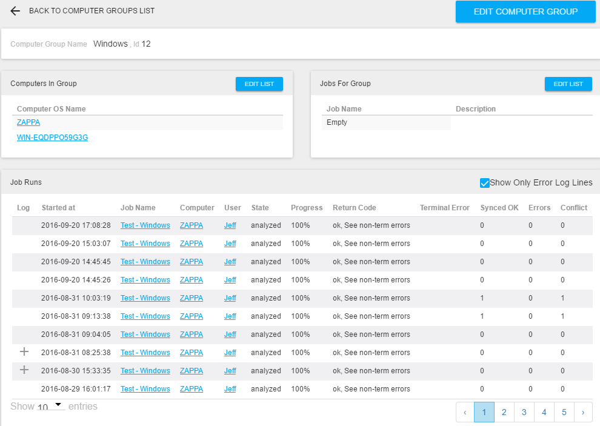Jump to page 3 of job runs
Image resolution: width=600 pixels, height=426 pixels.
(524, 412)
